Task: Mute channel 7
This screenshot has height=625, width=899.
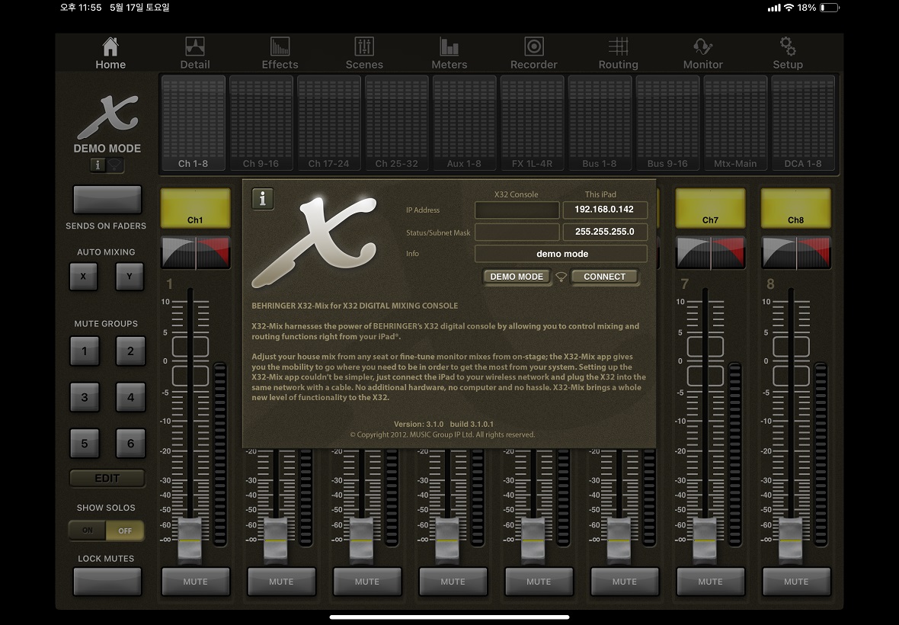Action: (x=710, y=582)
